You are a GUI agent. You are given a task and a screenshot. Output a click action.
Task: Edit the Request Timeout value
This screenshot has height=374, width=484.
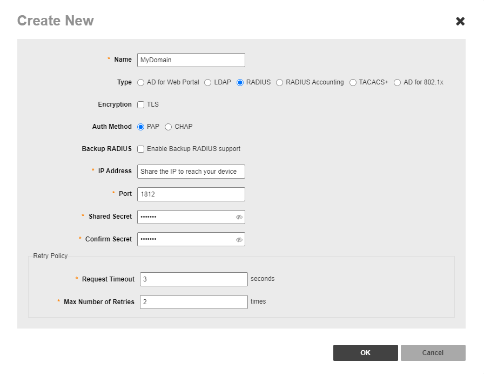pos(193,279)
